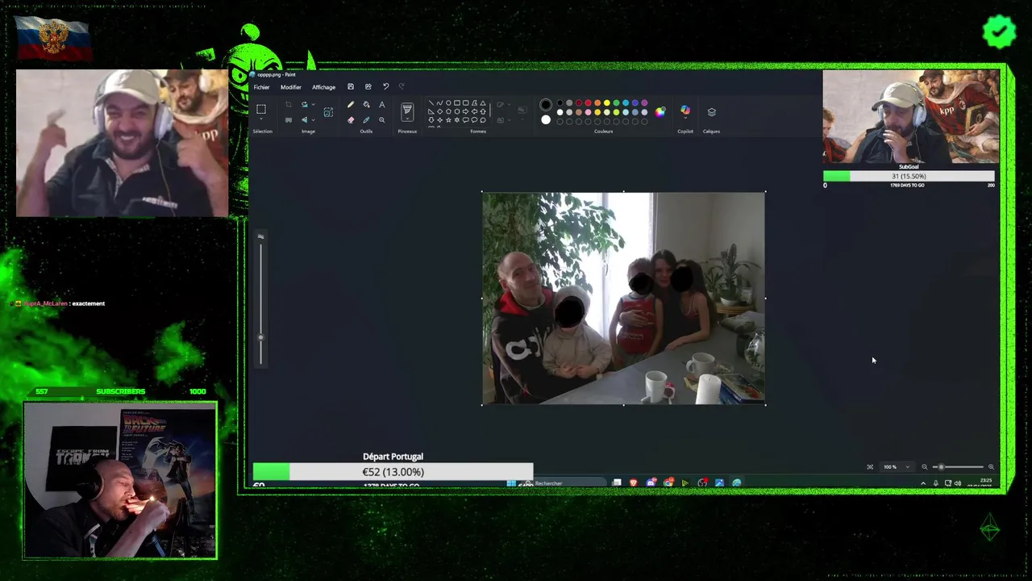Click the status bar zoom slider handle
Viewport: 1032px width, 581px height.
[941, 467]
